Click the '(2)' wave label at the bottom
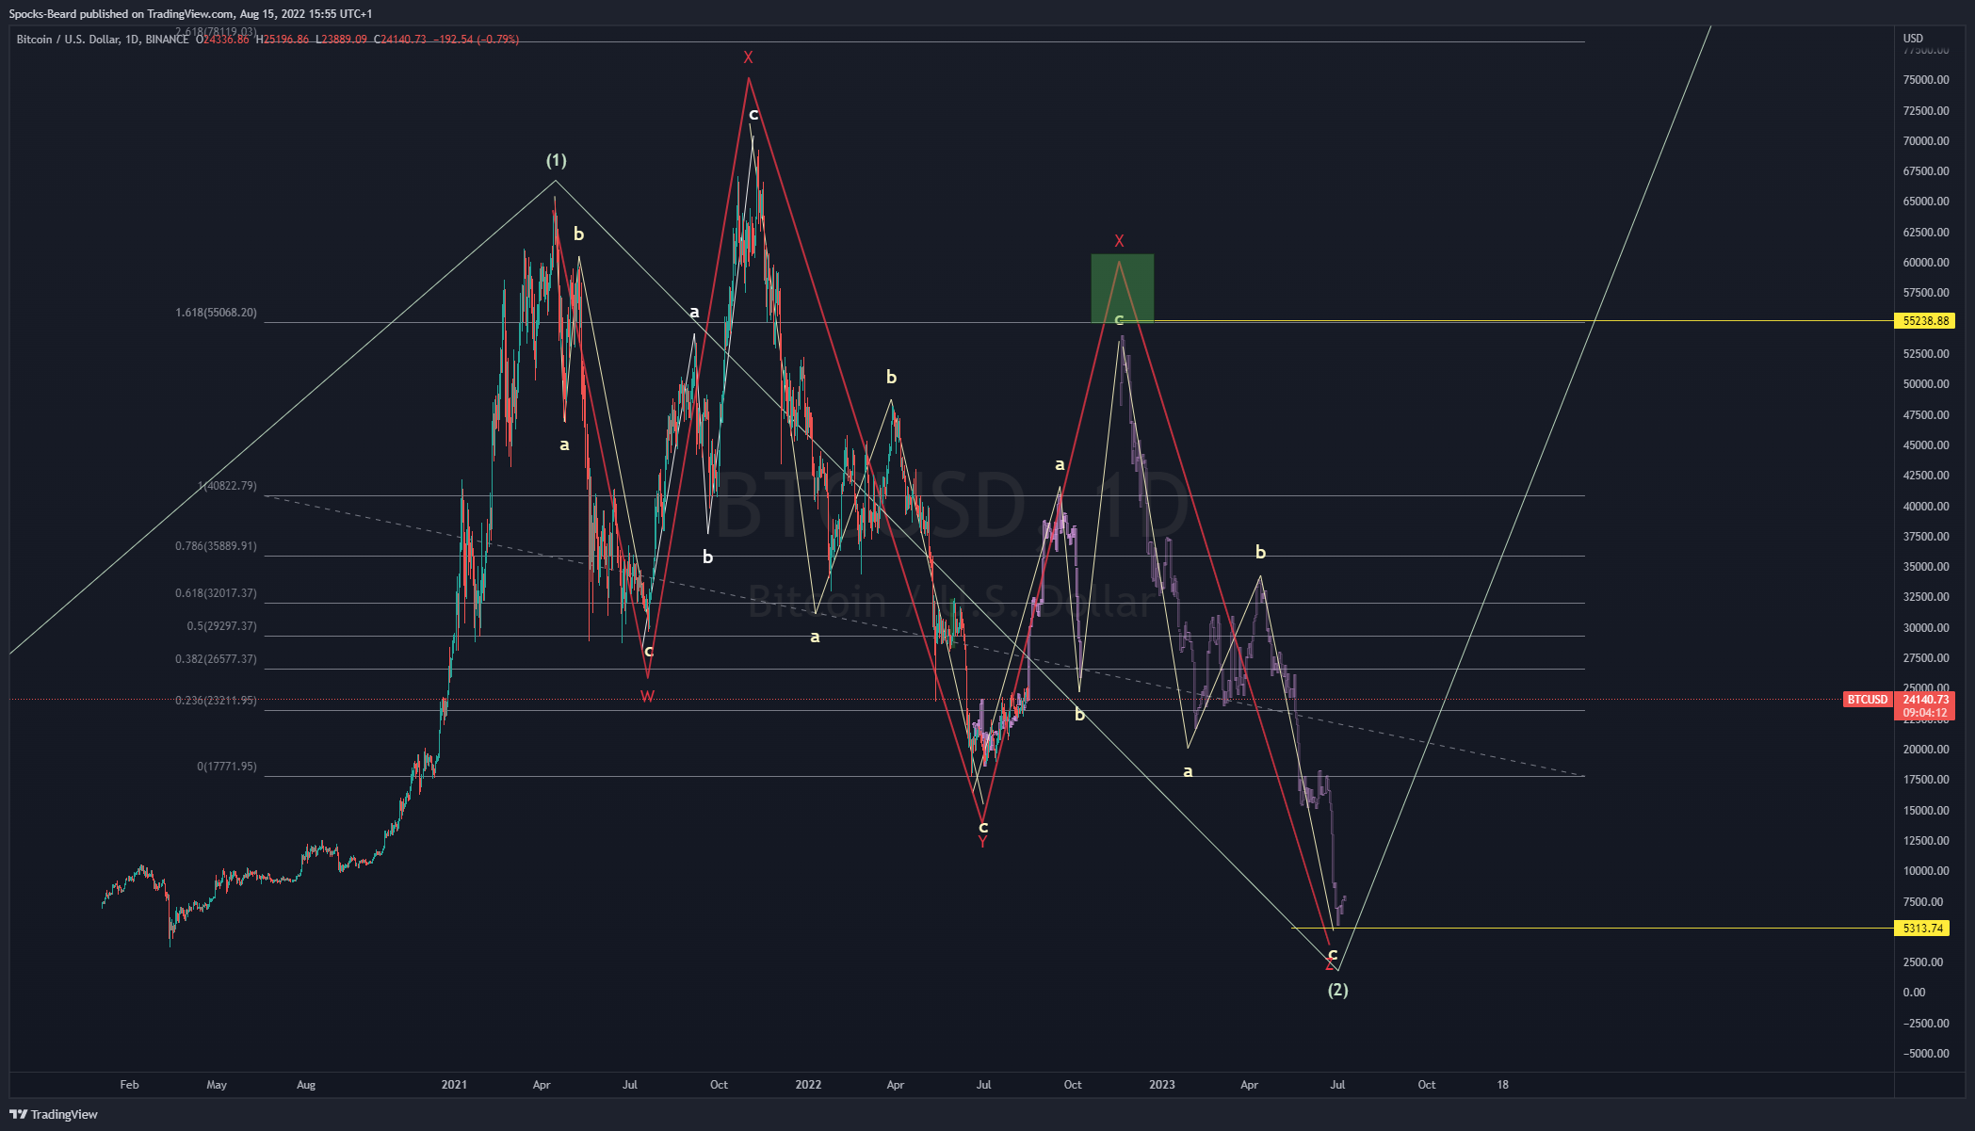The height and width of the screenshot is (1131, 1975). pos(1337,990)
